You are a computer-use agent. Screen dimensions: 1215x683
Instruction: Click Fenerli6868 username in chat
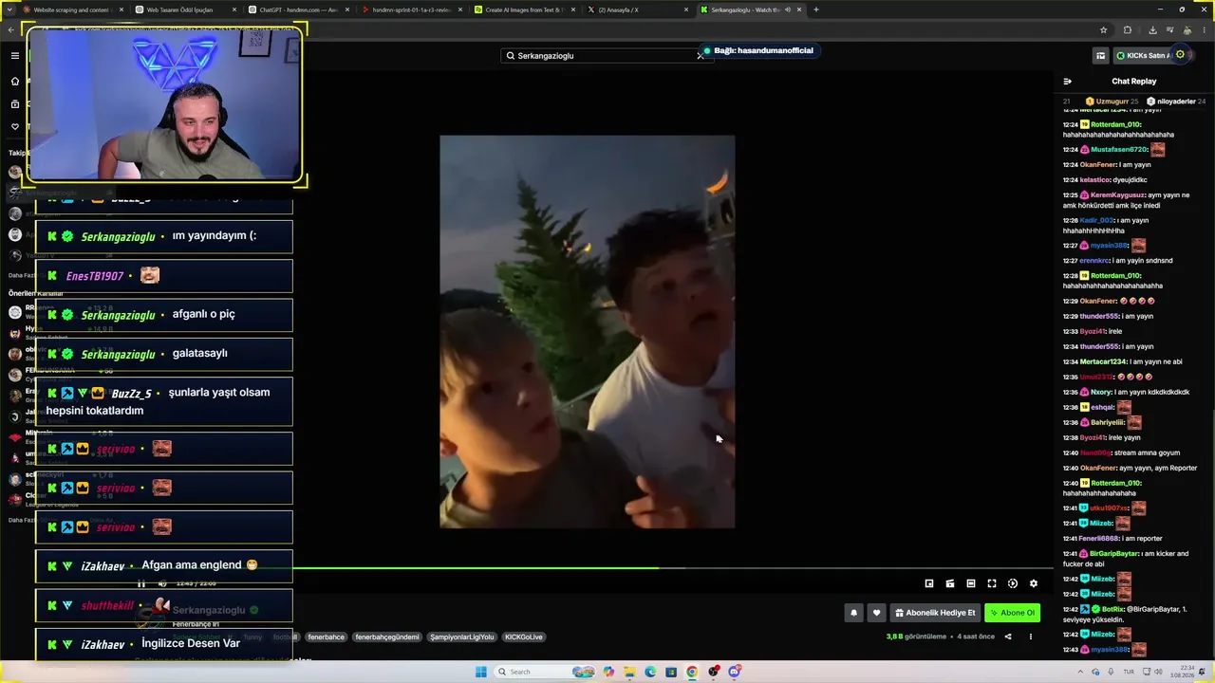coord(1099,539)
